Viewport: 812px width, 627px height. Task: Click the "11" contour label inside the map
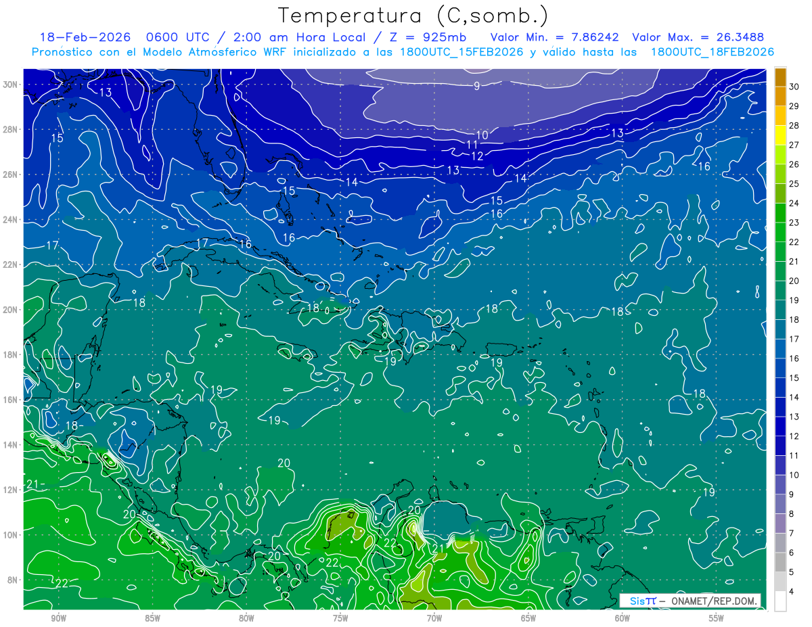[x=472, y=144]
